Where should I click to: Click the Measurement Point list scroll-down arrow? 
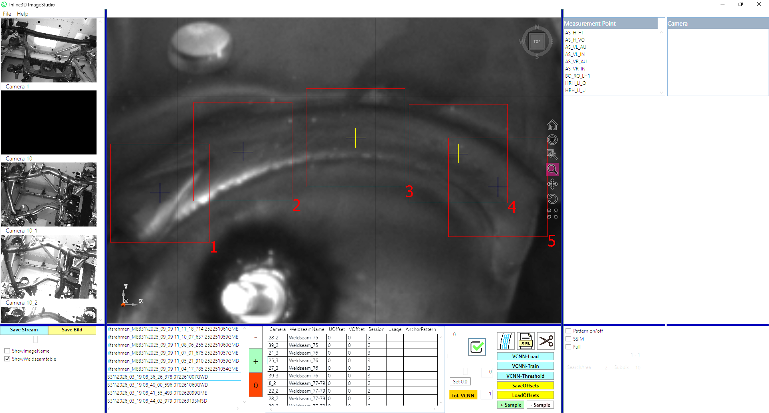coord(661,92)
